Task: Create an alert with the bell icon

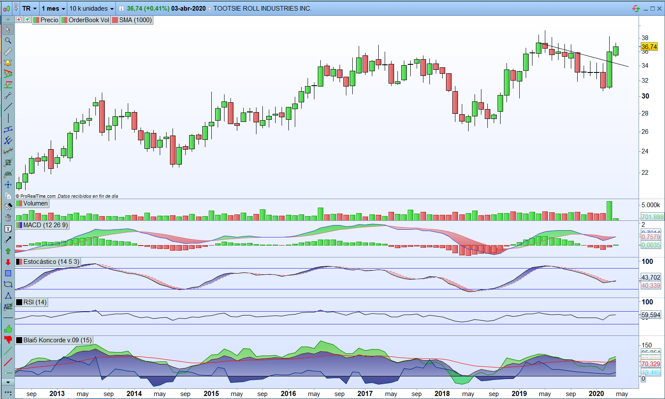Action: coord(8,63)
